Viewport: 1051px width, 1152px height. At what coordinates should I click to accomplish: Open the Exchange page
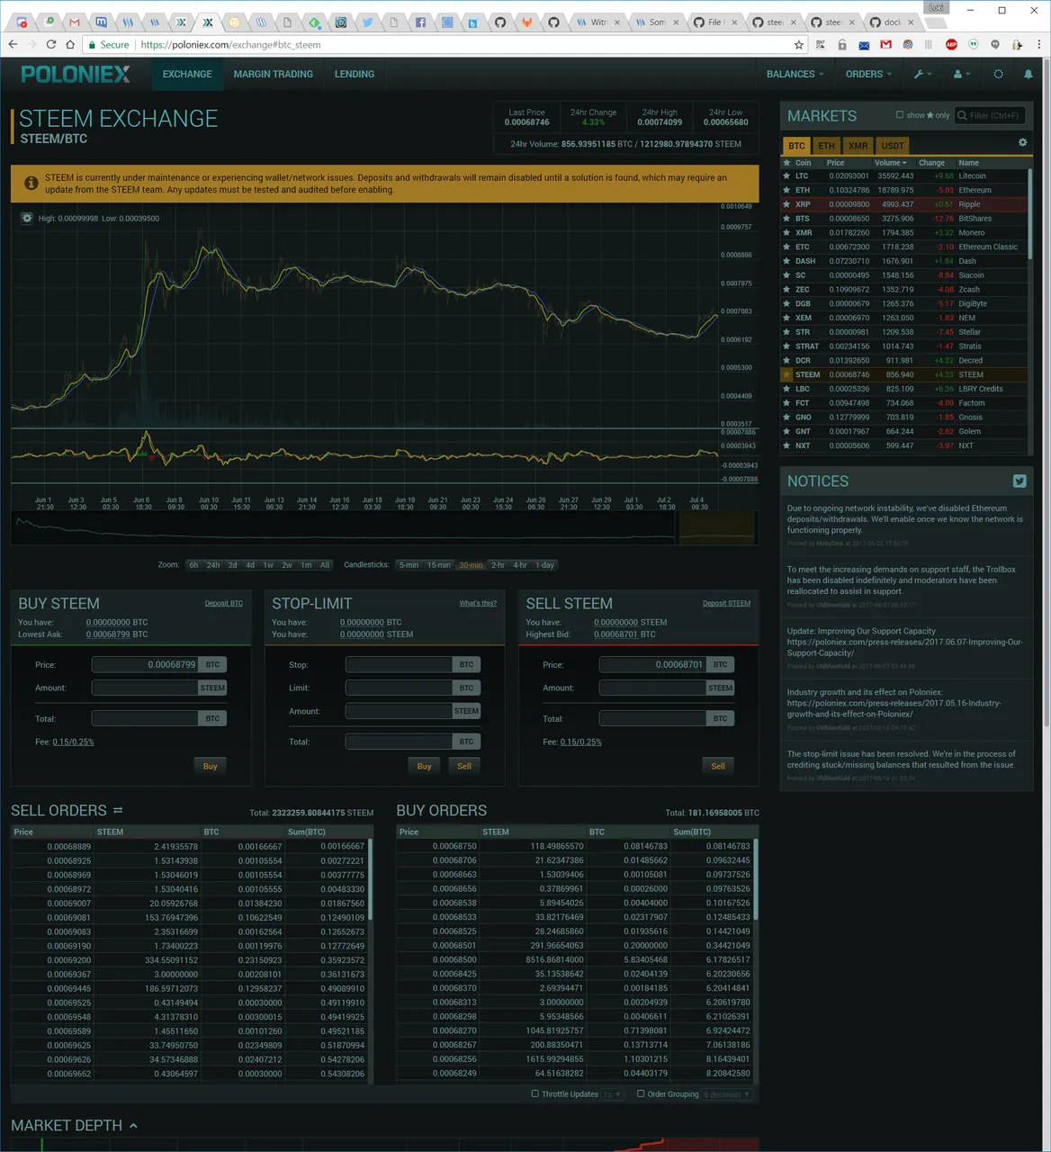pyautogui.click(x=187, y=74)
